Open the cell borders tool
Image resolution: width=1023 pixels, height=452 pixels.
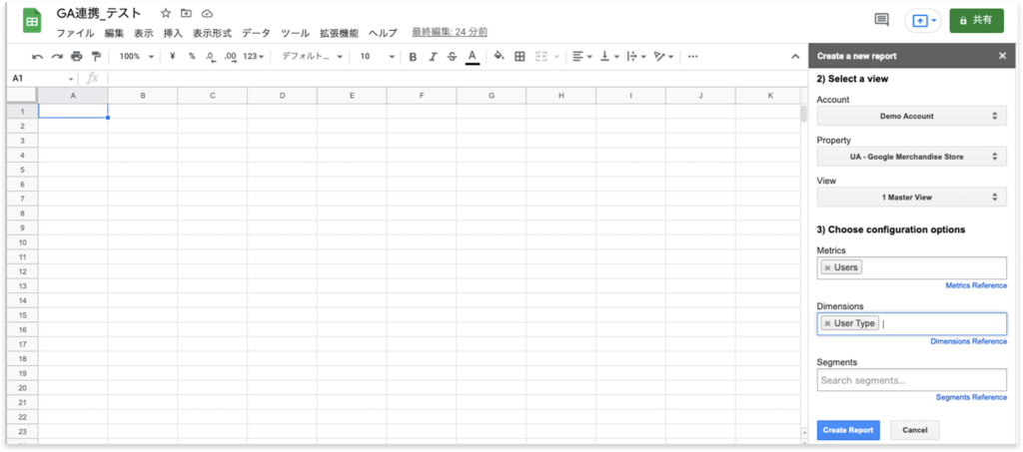click(519, 57)
